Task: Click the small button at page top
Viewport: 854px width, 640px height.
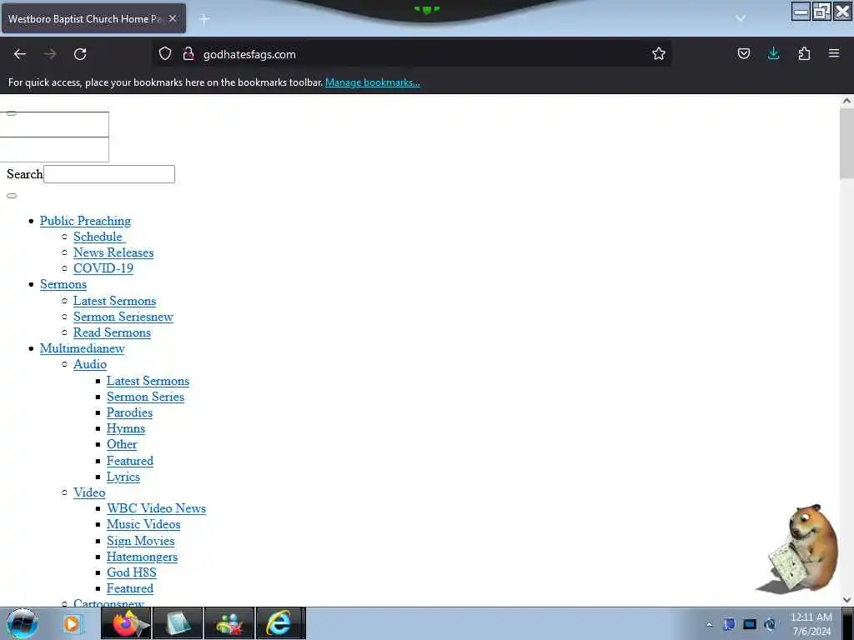Action: [x=12, y=113]
